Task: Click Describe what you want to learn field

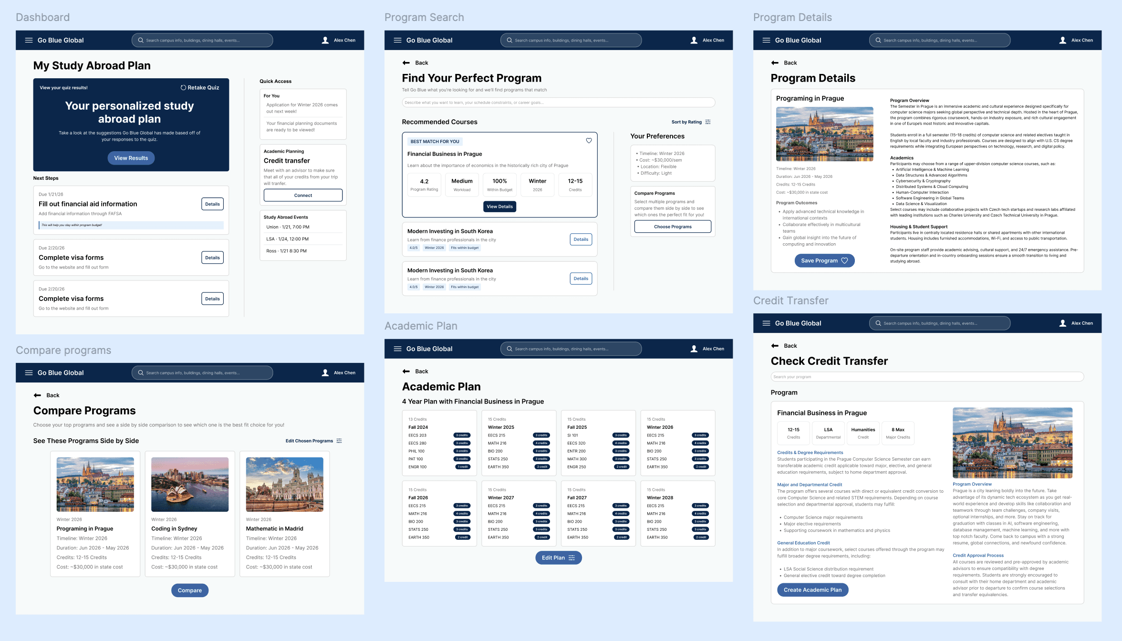Action: 558,103
